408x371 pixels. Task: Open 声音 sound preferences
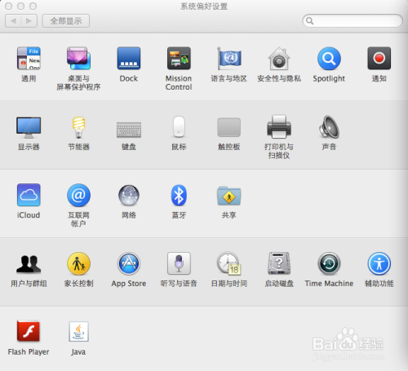click(329, 126)
